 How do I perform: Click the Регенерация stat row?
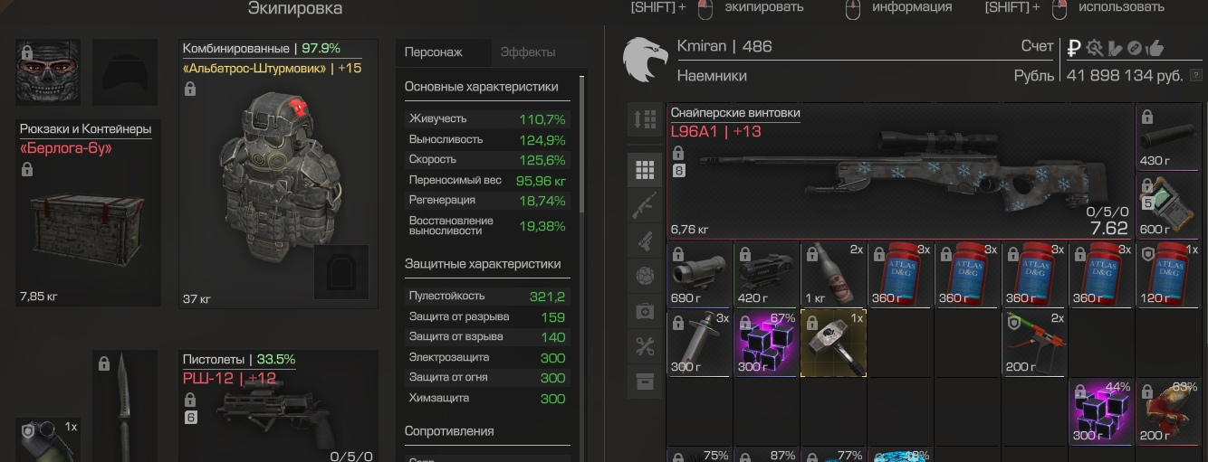(x=488, y=201)
